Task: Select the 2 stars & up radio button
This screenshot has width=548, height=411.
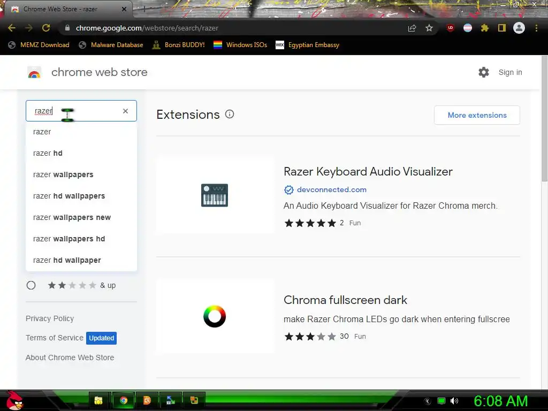Action: click(x=31, y=285)
